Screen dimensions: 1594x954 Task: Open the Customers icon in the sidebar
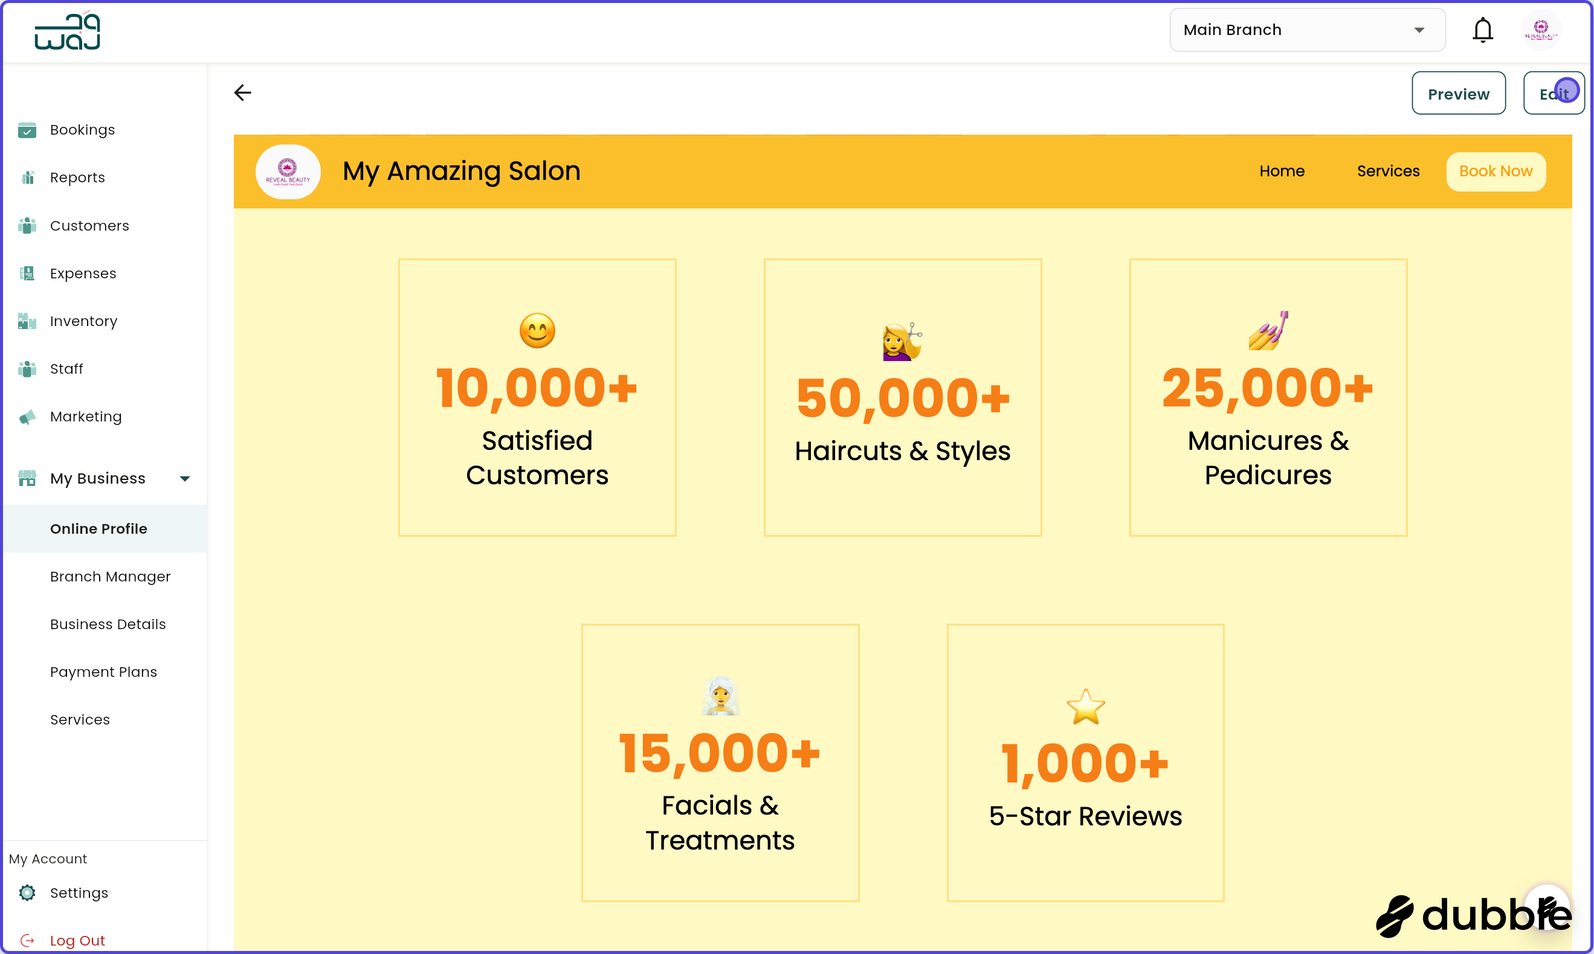(x=27, y=226)
